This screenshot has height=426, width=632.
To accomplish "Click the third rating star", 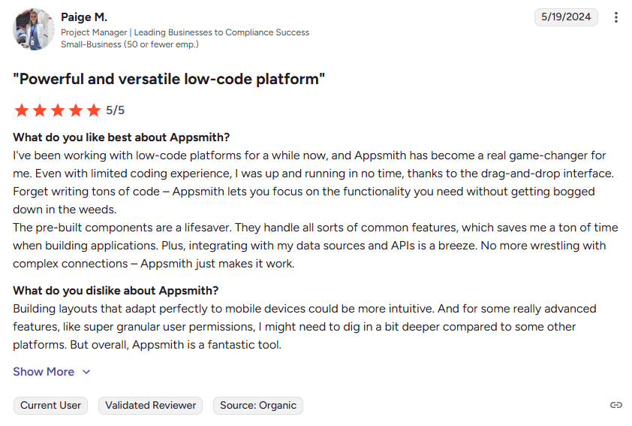I will (x=57, y=110).
